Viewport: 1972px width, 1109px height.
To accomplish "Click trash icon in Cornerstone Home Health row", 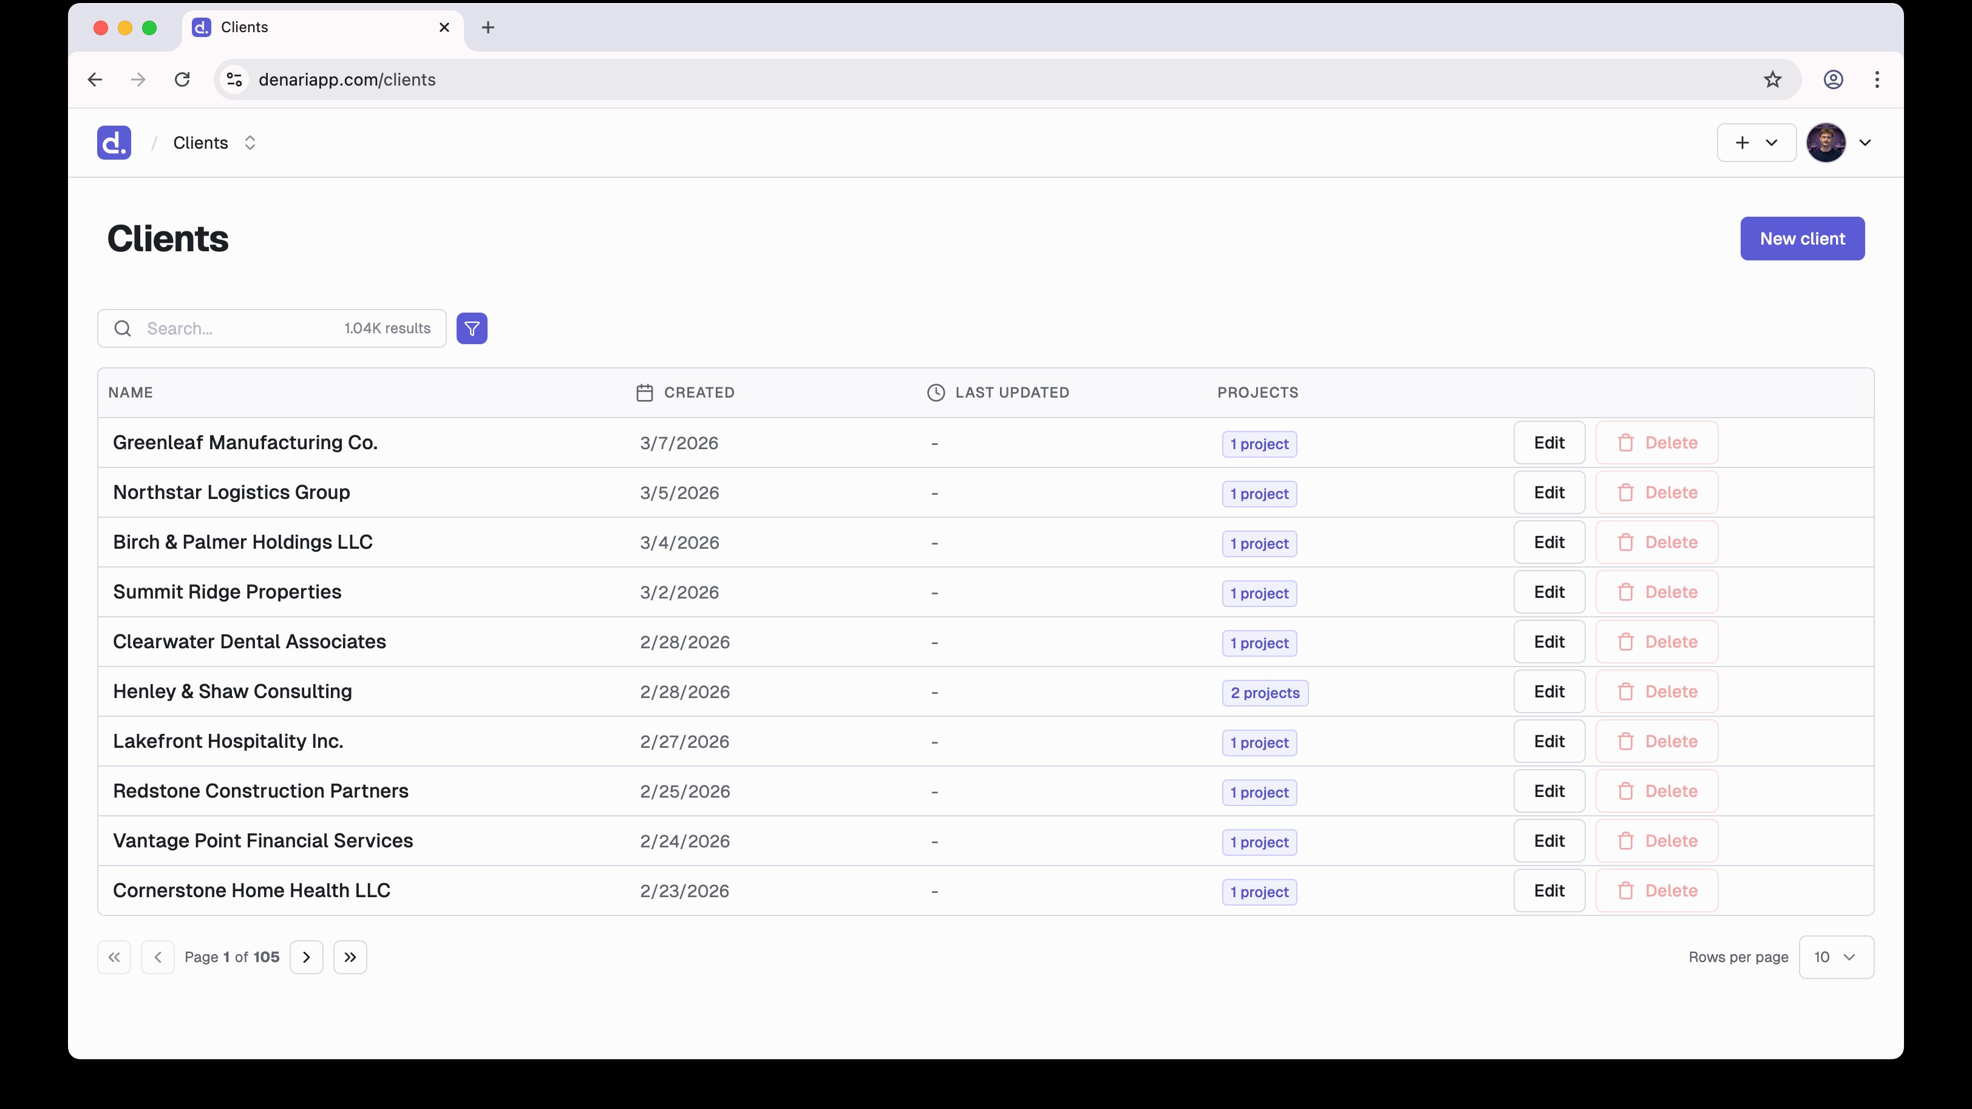I will 1626,891.
